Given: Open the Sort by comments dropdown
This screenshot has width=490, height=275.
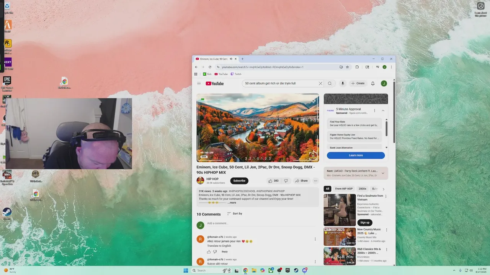Looking at the screenshot, I should (x=235, y=214).
